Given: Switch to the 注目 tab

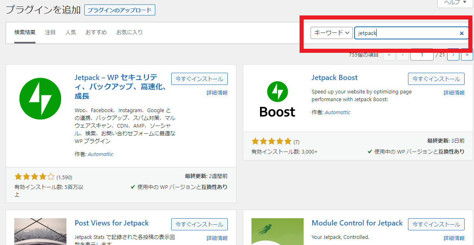Looking at the screenshot, I should click(50, 32).
